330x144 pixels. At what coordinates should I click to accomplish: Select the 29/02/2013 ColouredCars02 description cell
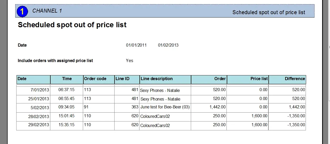click(x=155, y=125)
